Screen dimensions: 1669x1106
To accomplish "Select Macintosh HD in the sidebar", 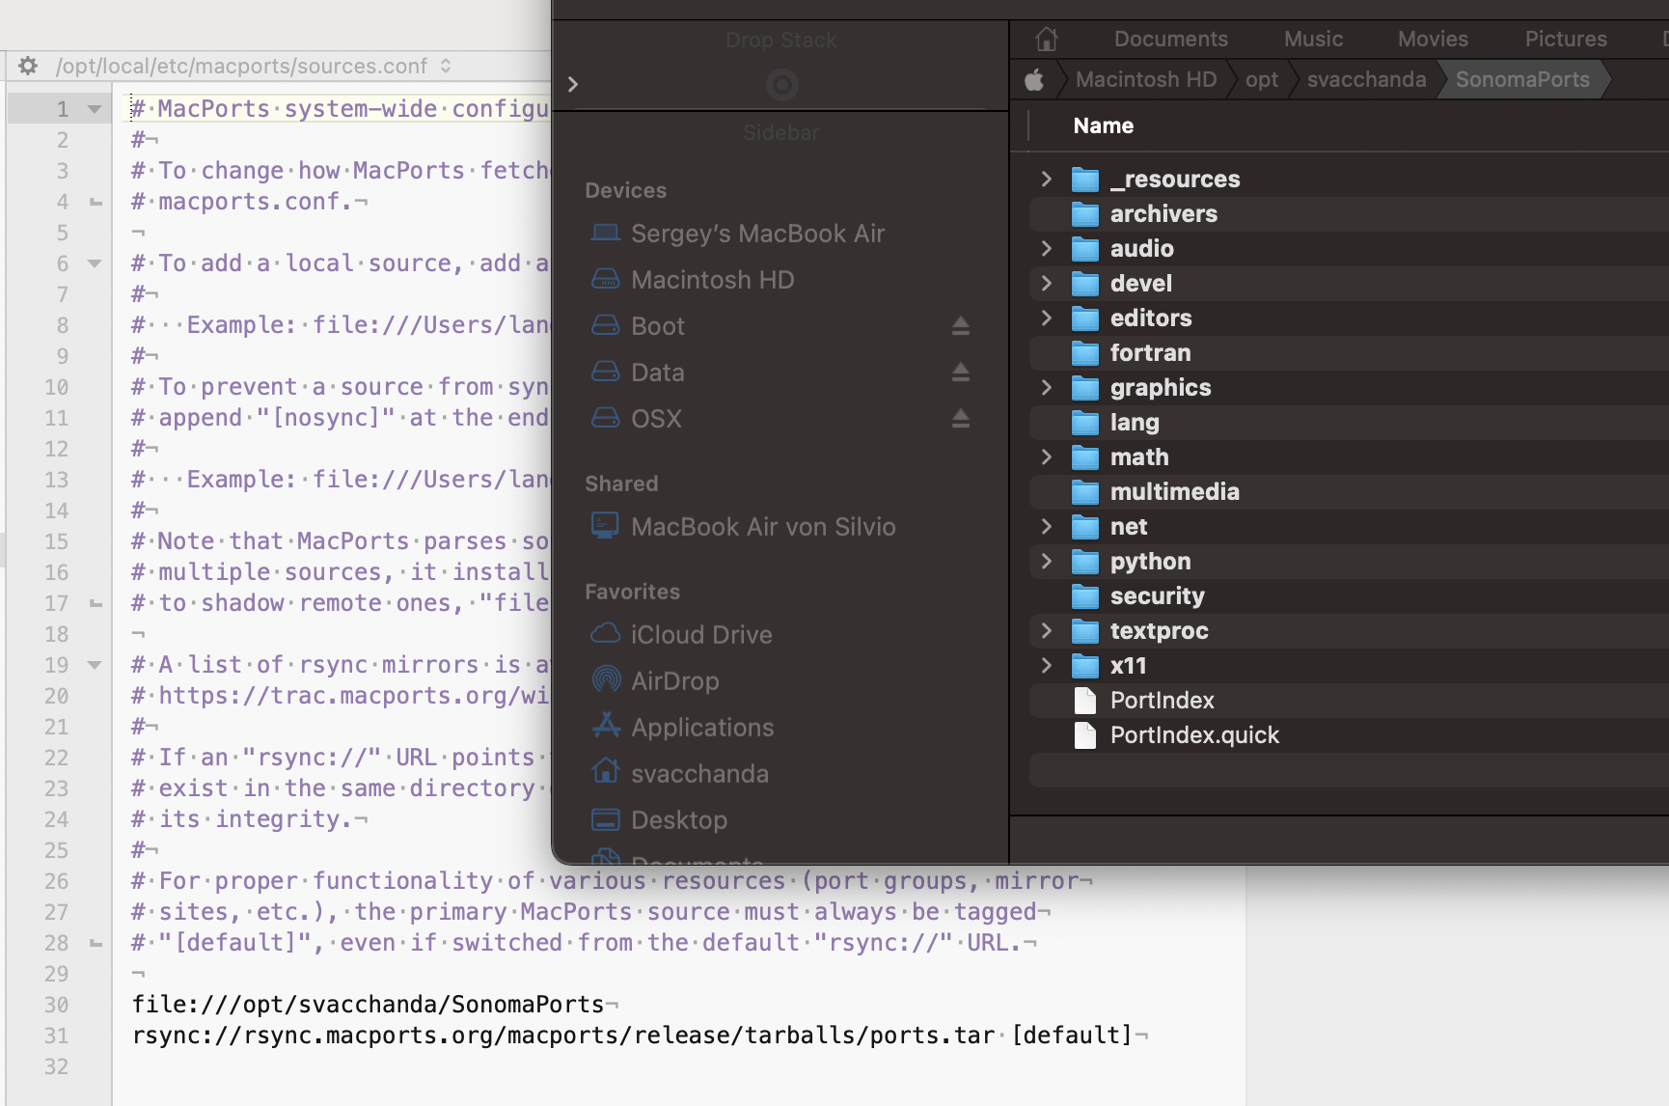I will pos(693,280).
